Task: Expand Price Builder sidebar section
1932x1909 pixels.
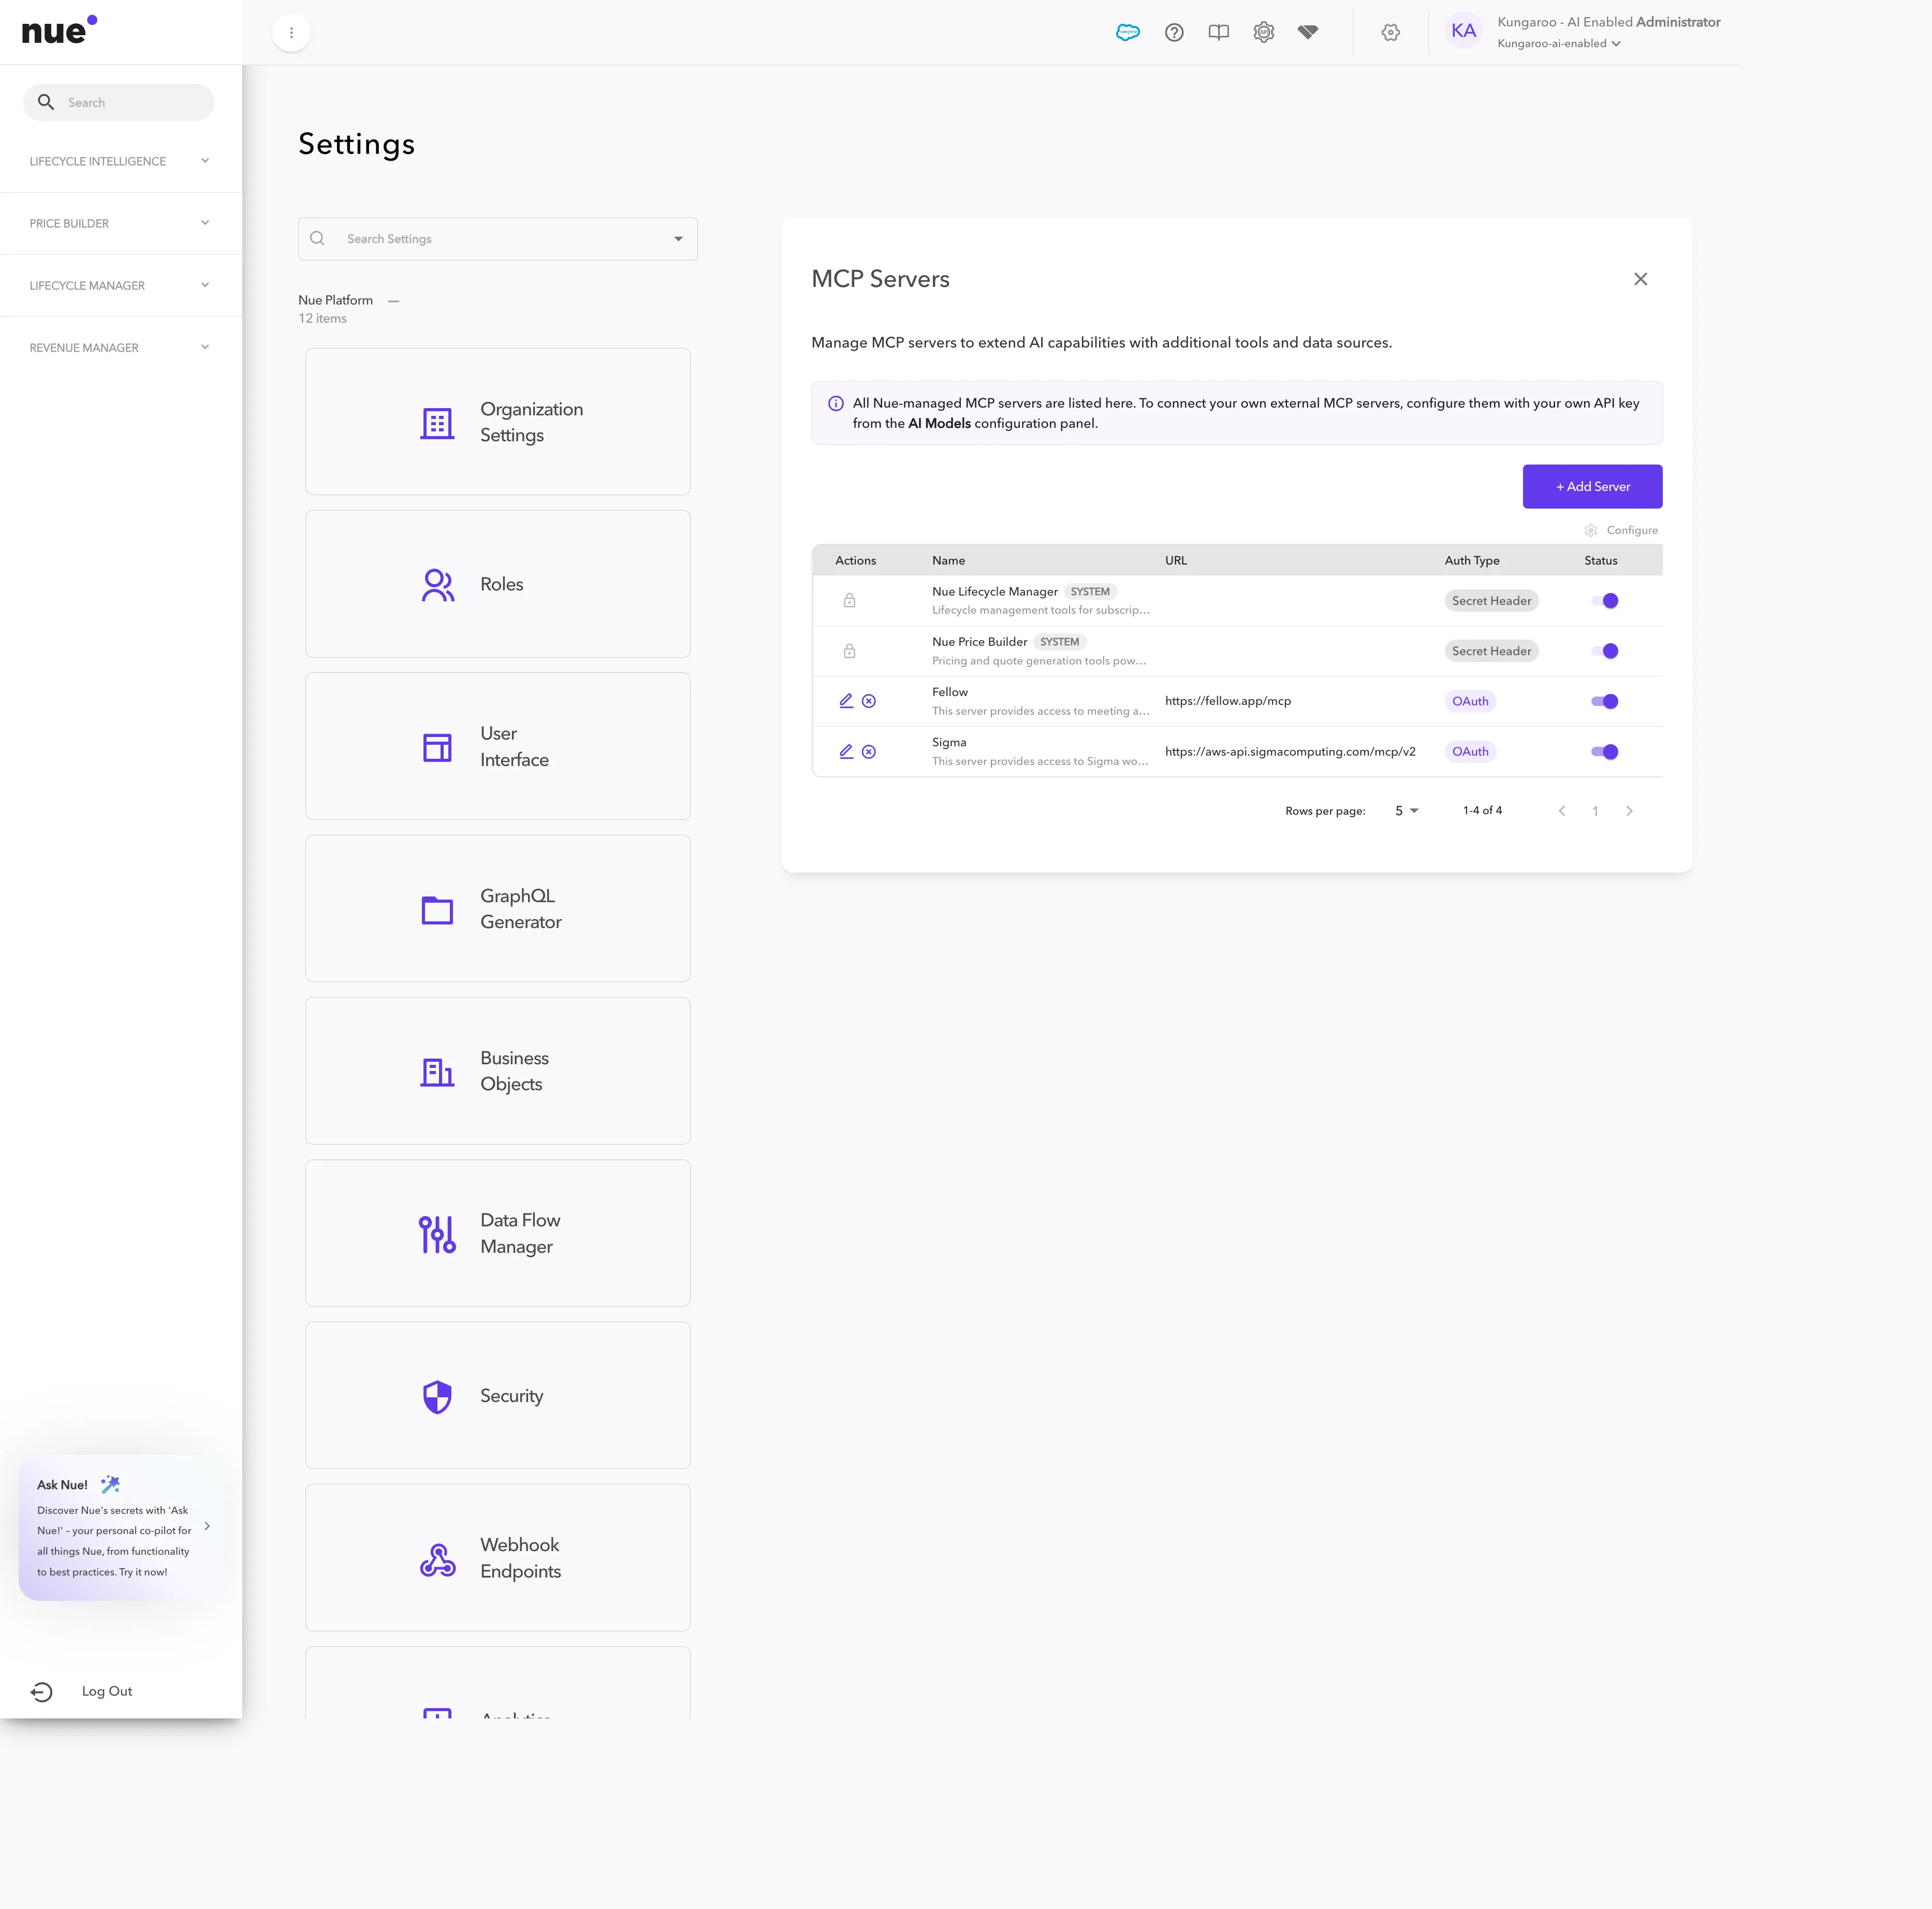Action: pos(120,223)
